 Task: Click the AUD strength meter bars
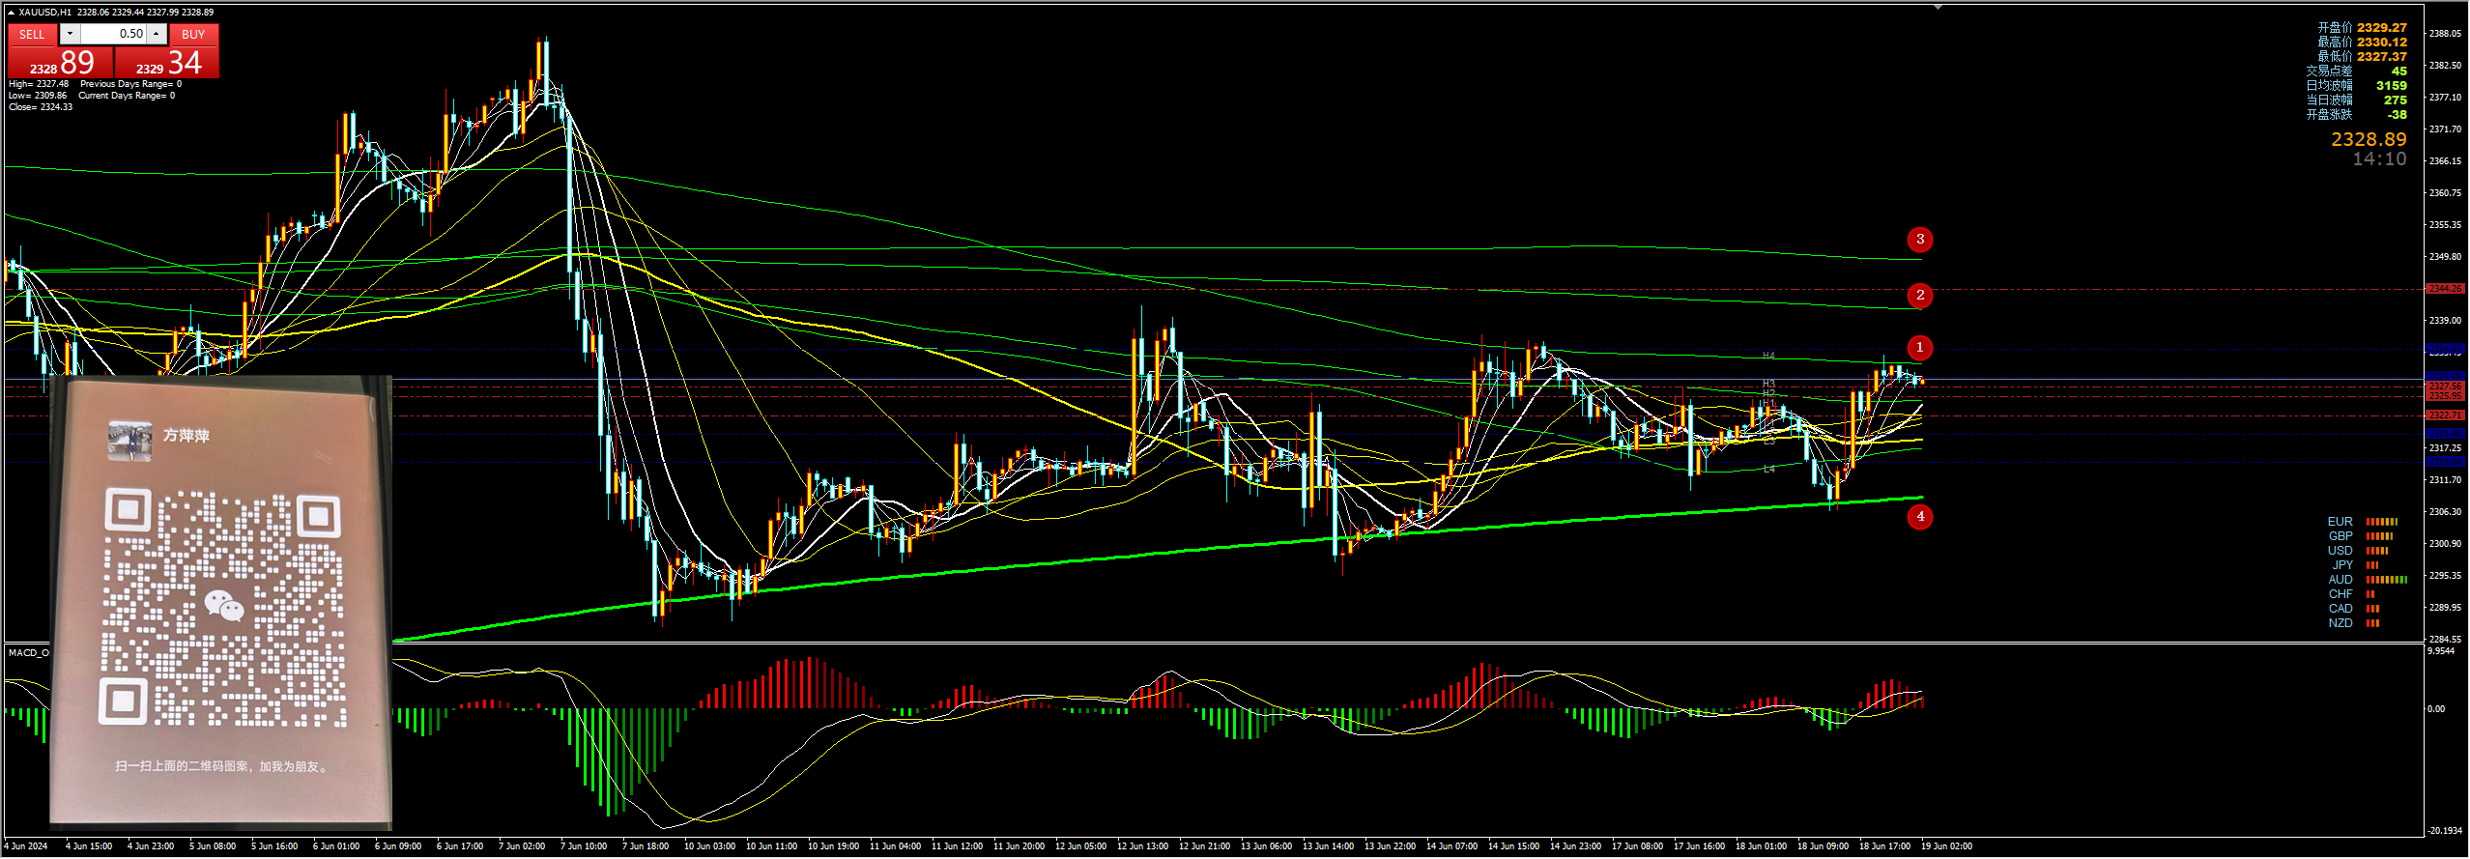(x=2387, y=580)
